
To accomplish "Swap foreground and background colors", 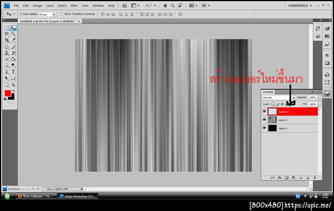I will (13, 91).
